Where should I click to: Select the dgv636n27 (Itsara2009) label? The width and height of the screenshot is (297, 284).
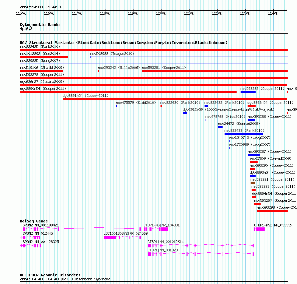tap(42, 82)
